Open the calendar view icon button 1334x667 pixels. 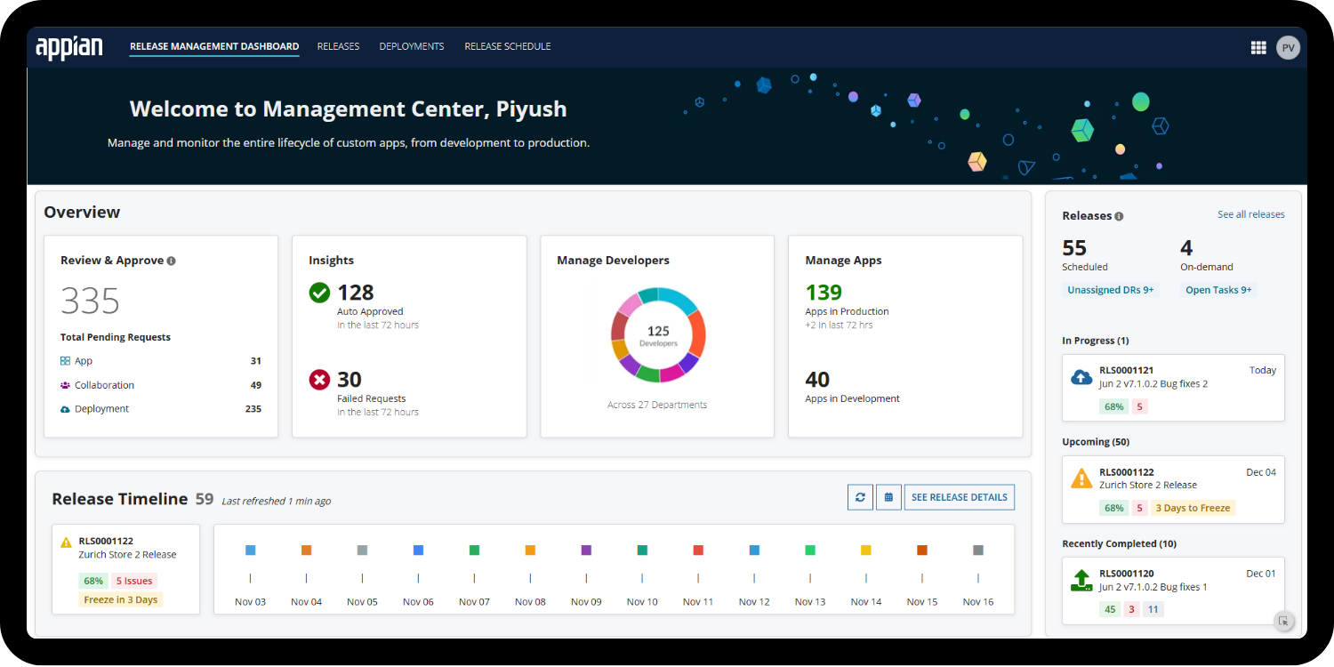888,497
